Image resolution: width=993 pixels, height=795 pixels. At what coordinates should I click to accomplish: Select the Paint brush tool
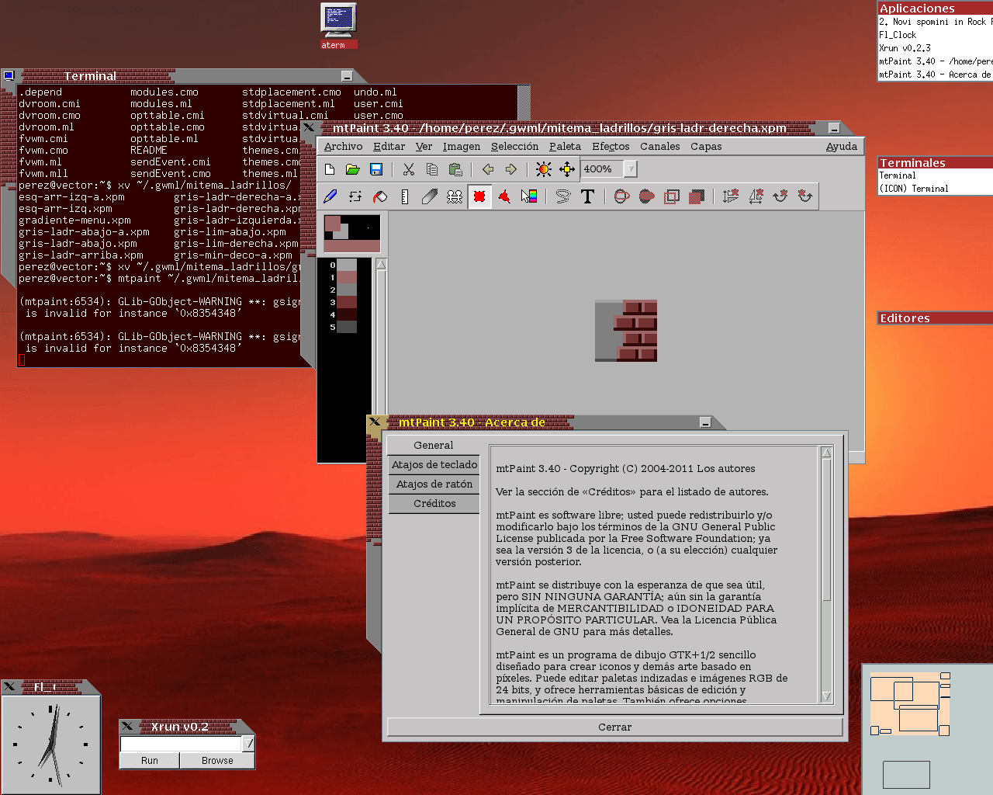click(330, 197)
